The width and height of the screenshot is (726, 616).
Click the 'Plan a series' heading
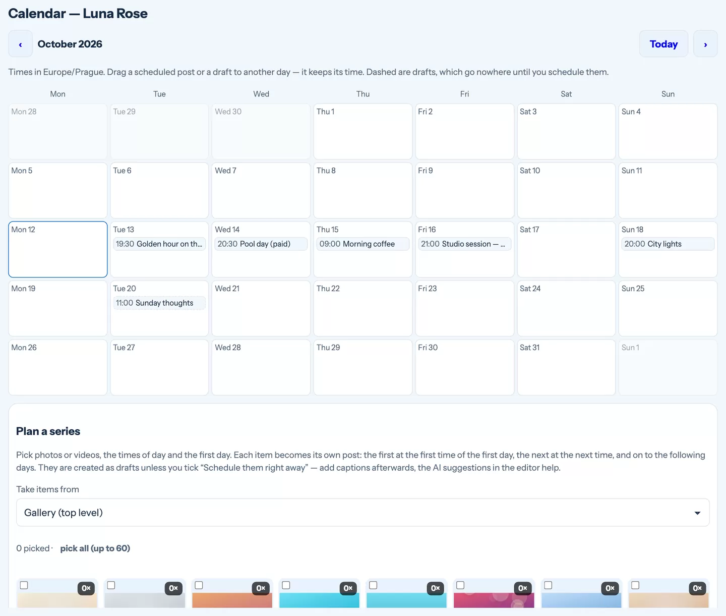pyautogui.click(x=48, y=431)
